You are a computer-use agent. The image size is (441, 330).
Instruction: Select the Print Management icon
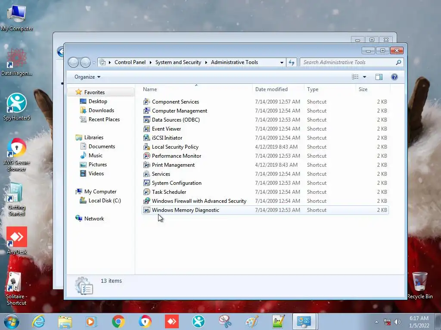(x=146, y=165)
